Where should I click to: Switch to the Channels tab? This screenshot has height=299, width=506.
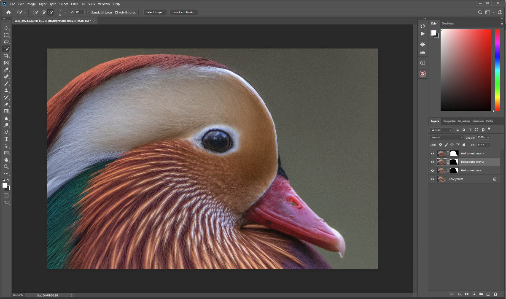tap(478, 121)
